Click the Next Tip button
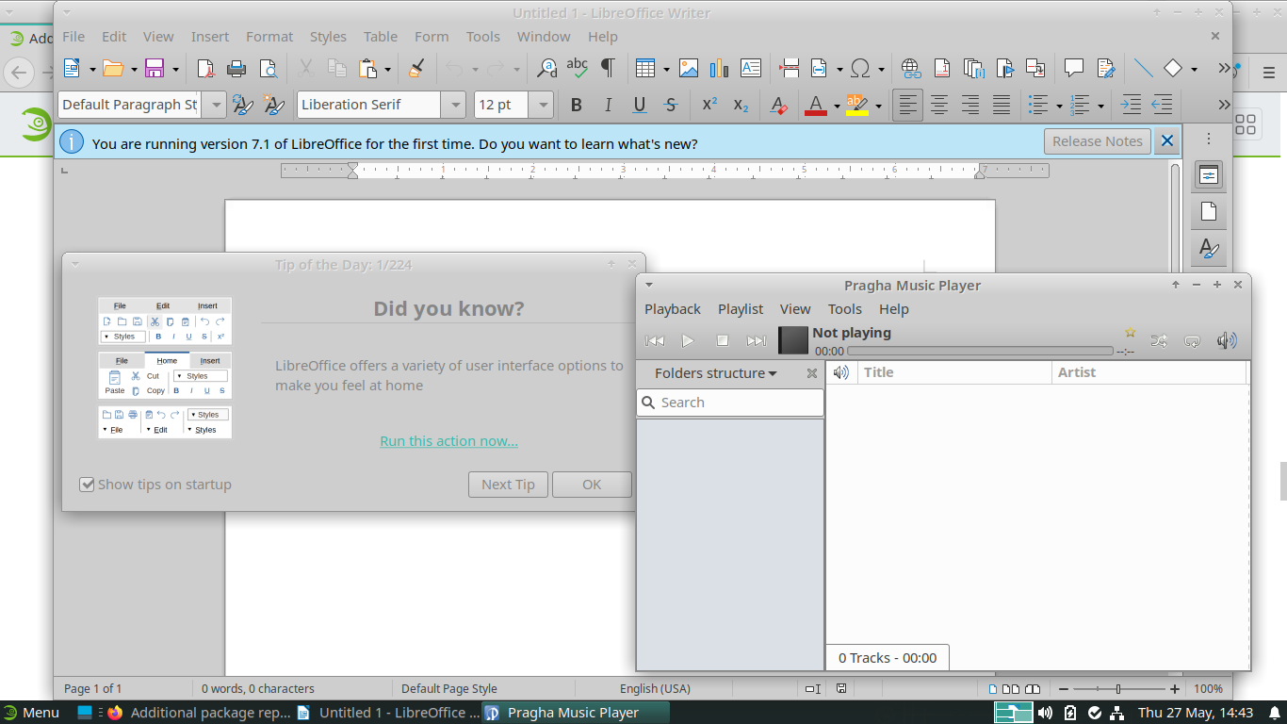Screen dimensions: 1287x724 508,485
